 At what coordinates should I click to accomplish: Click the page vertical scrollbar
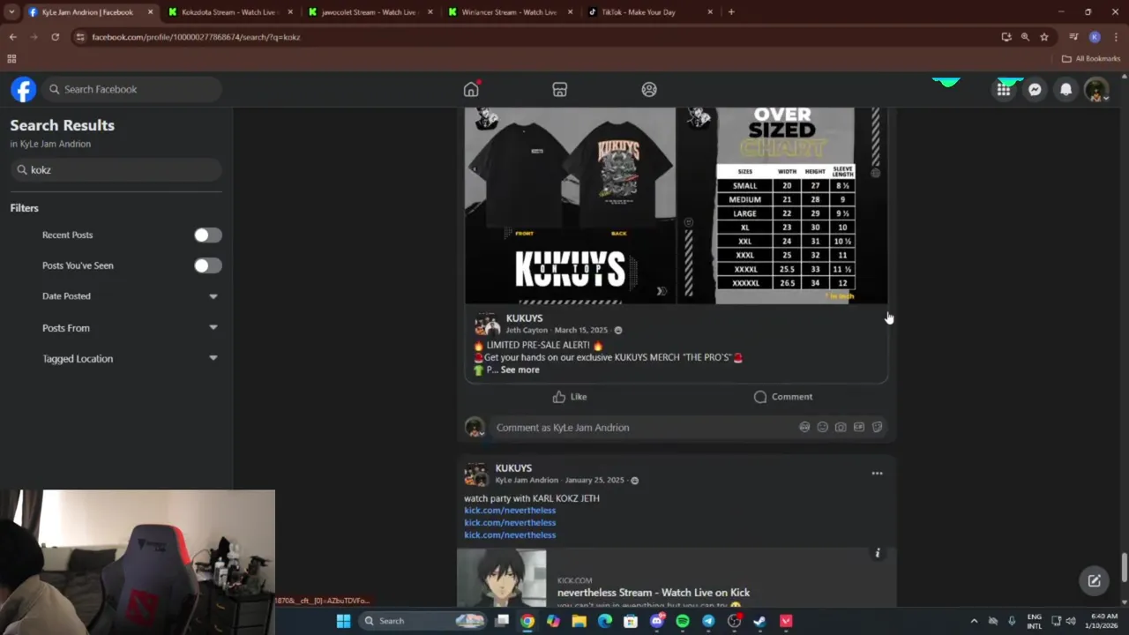1124,568
